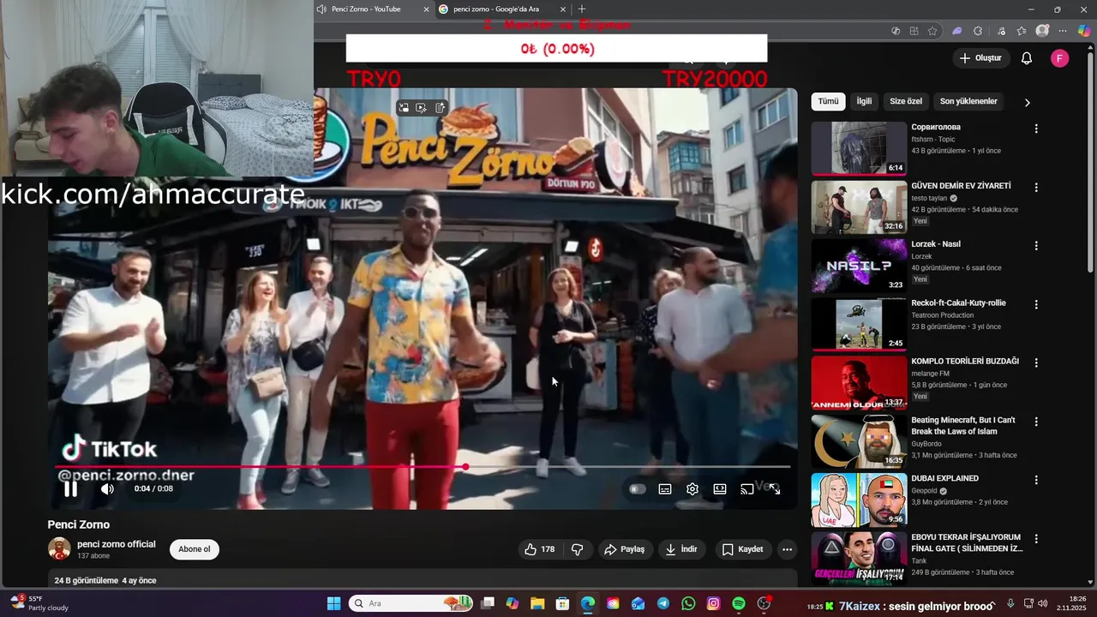The width and height of the screenshot is (1097, 617).
Task: Enter fullscreen mode in video player
Action: 775,489
